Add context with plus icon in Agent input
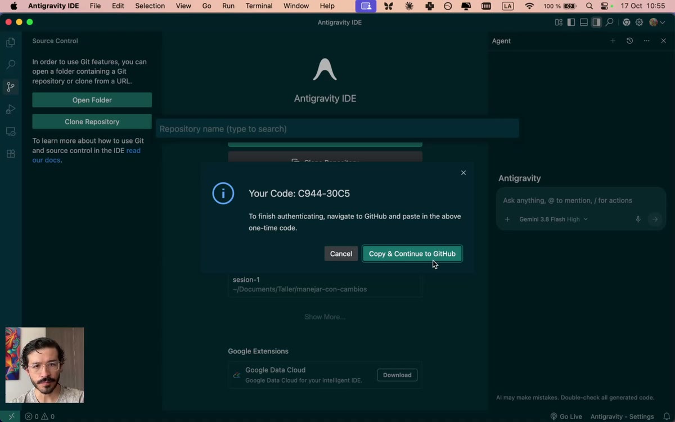Image resolution: width=675 pixels, height=422 pixels. [x=507, y=219]
